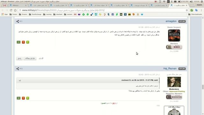Image resolution: width=204 pixels, height=115 pixels.
Task: Open the Screens bookmark folder
Action: pyautogui.click(x=23, y=14)
